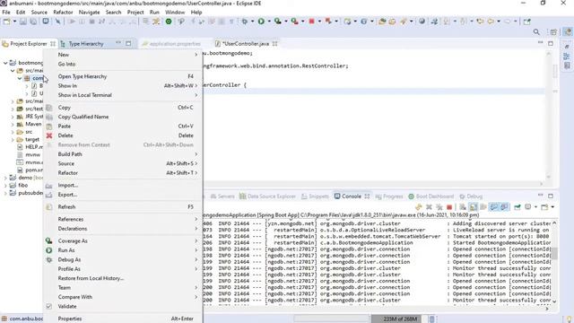The width and height of the screenshot is (574, 323).
Task: Select the HELP.md file in tree
Action: (30, 147)
